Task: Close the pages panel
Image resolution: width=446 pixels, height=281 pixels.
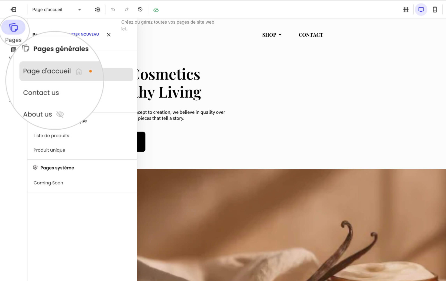Action: (109, 35)
